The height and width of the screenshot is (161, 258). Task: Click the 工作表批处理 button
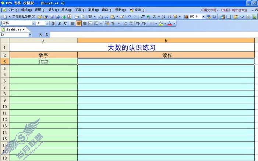click(x=24, y=17)
